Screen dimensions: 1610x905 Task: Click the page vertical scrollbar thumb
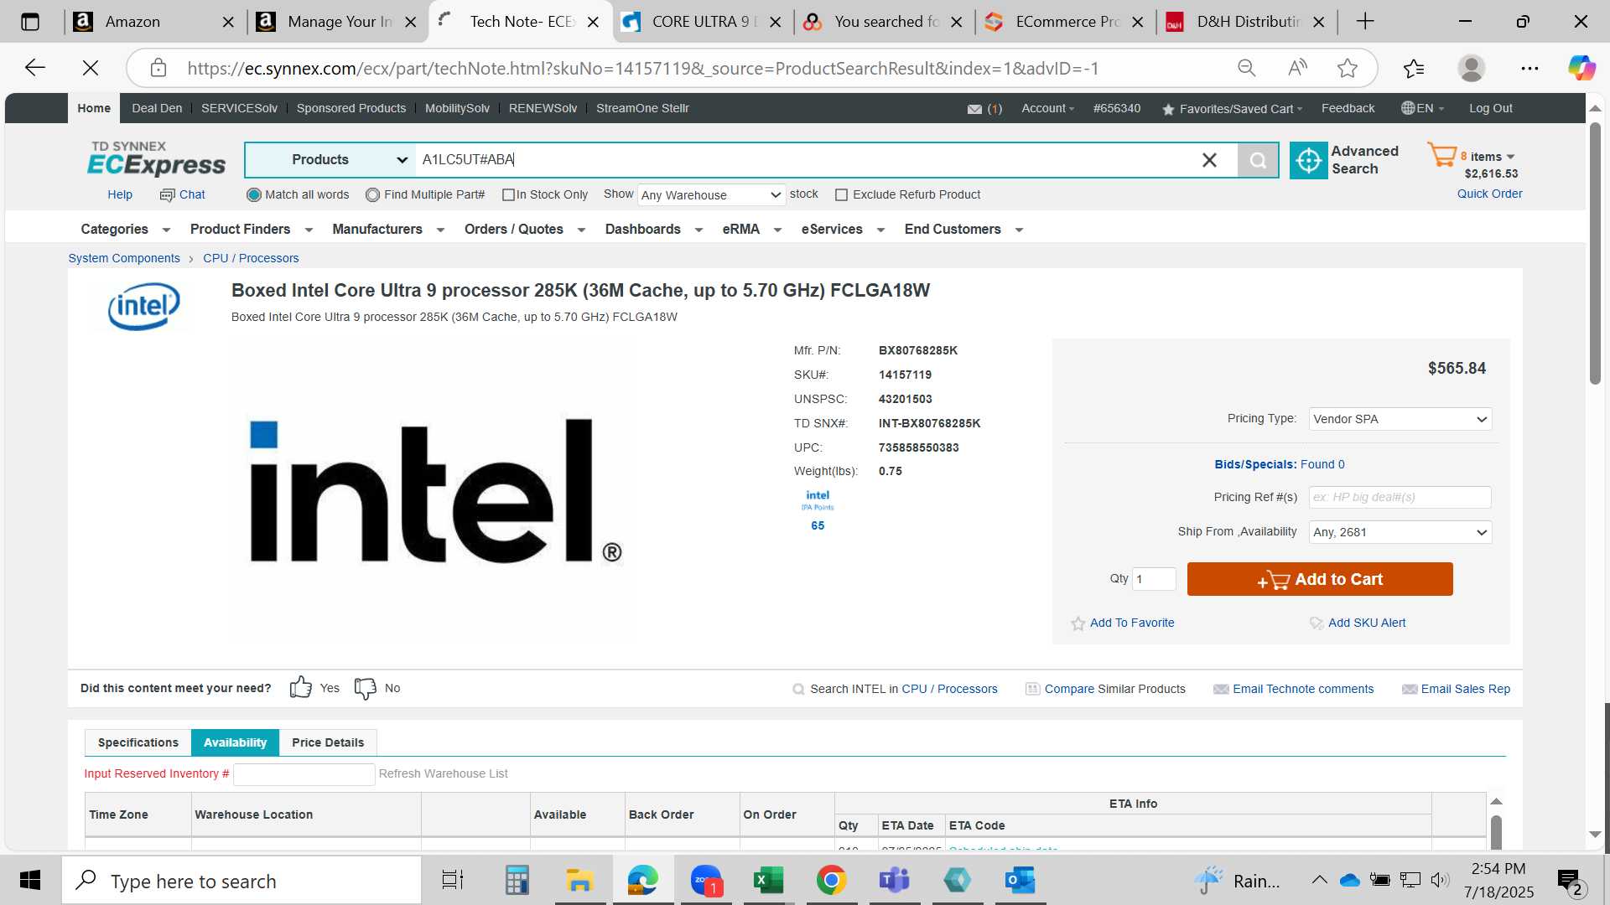click(x=1595, y=254)
